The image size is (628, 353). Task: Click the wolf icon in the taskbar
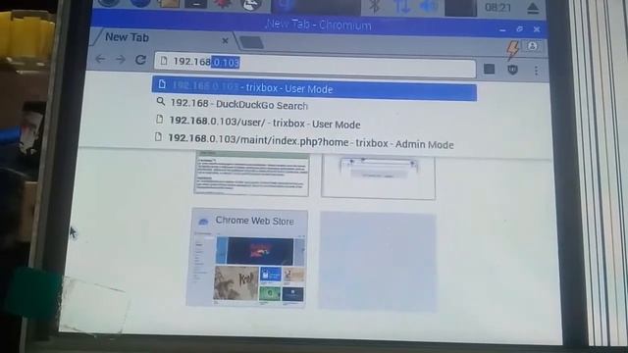point(251,5)
